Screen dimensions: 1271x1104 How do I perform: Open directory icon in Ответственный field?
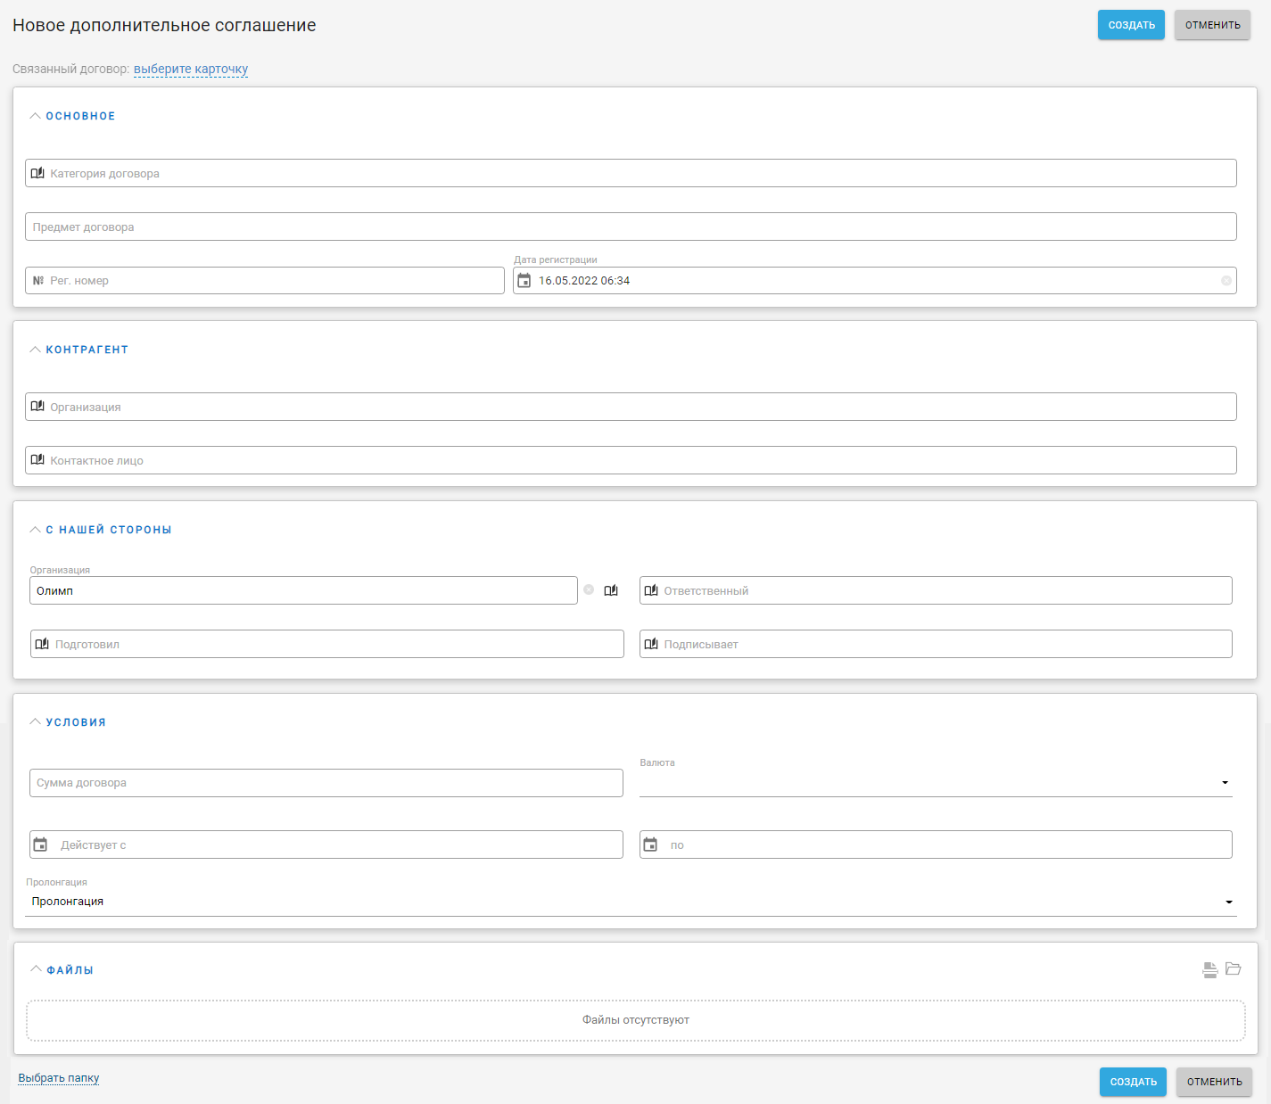point(651,590)
